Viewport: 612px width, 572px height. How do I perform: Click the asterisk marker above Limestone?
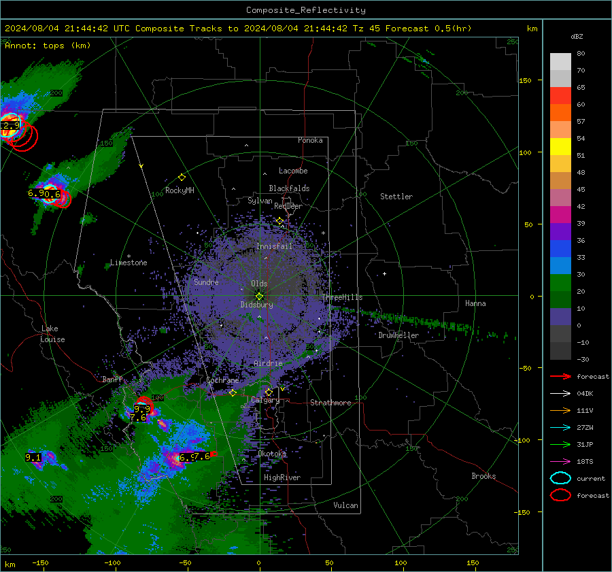pyautogui.click(x=129, y=256)
